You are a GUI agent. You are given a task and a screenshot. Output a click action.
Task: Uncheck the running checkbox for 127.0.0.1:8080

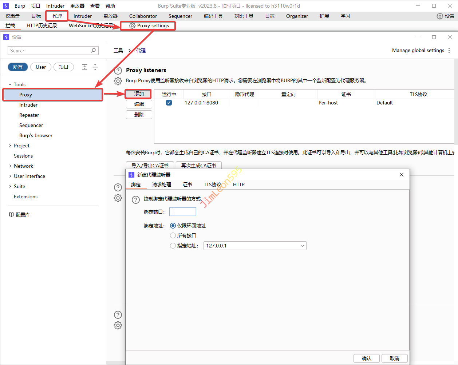[169, 103]
